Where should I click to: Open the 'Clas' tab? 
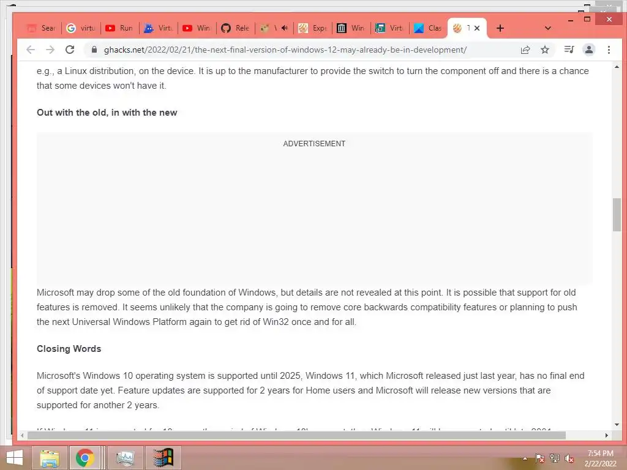[429, 28]
